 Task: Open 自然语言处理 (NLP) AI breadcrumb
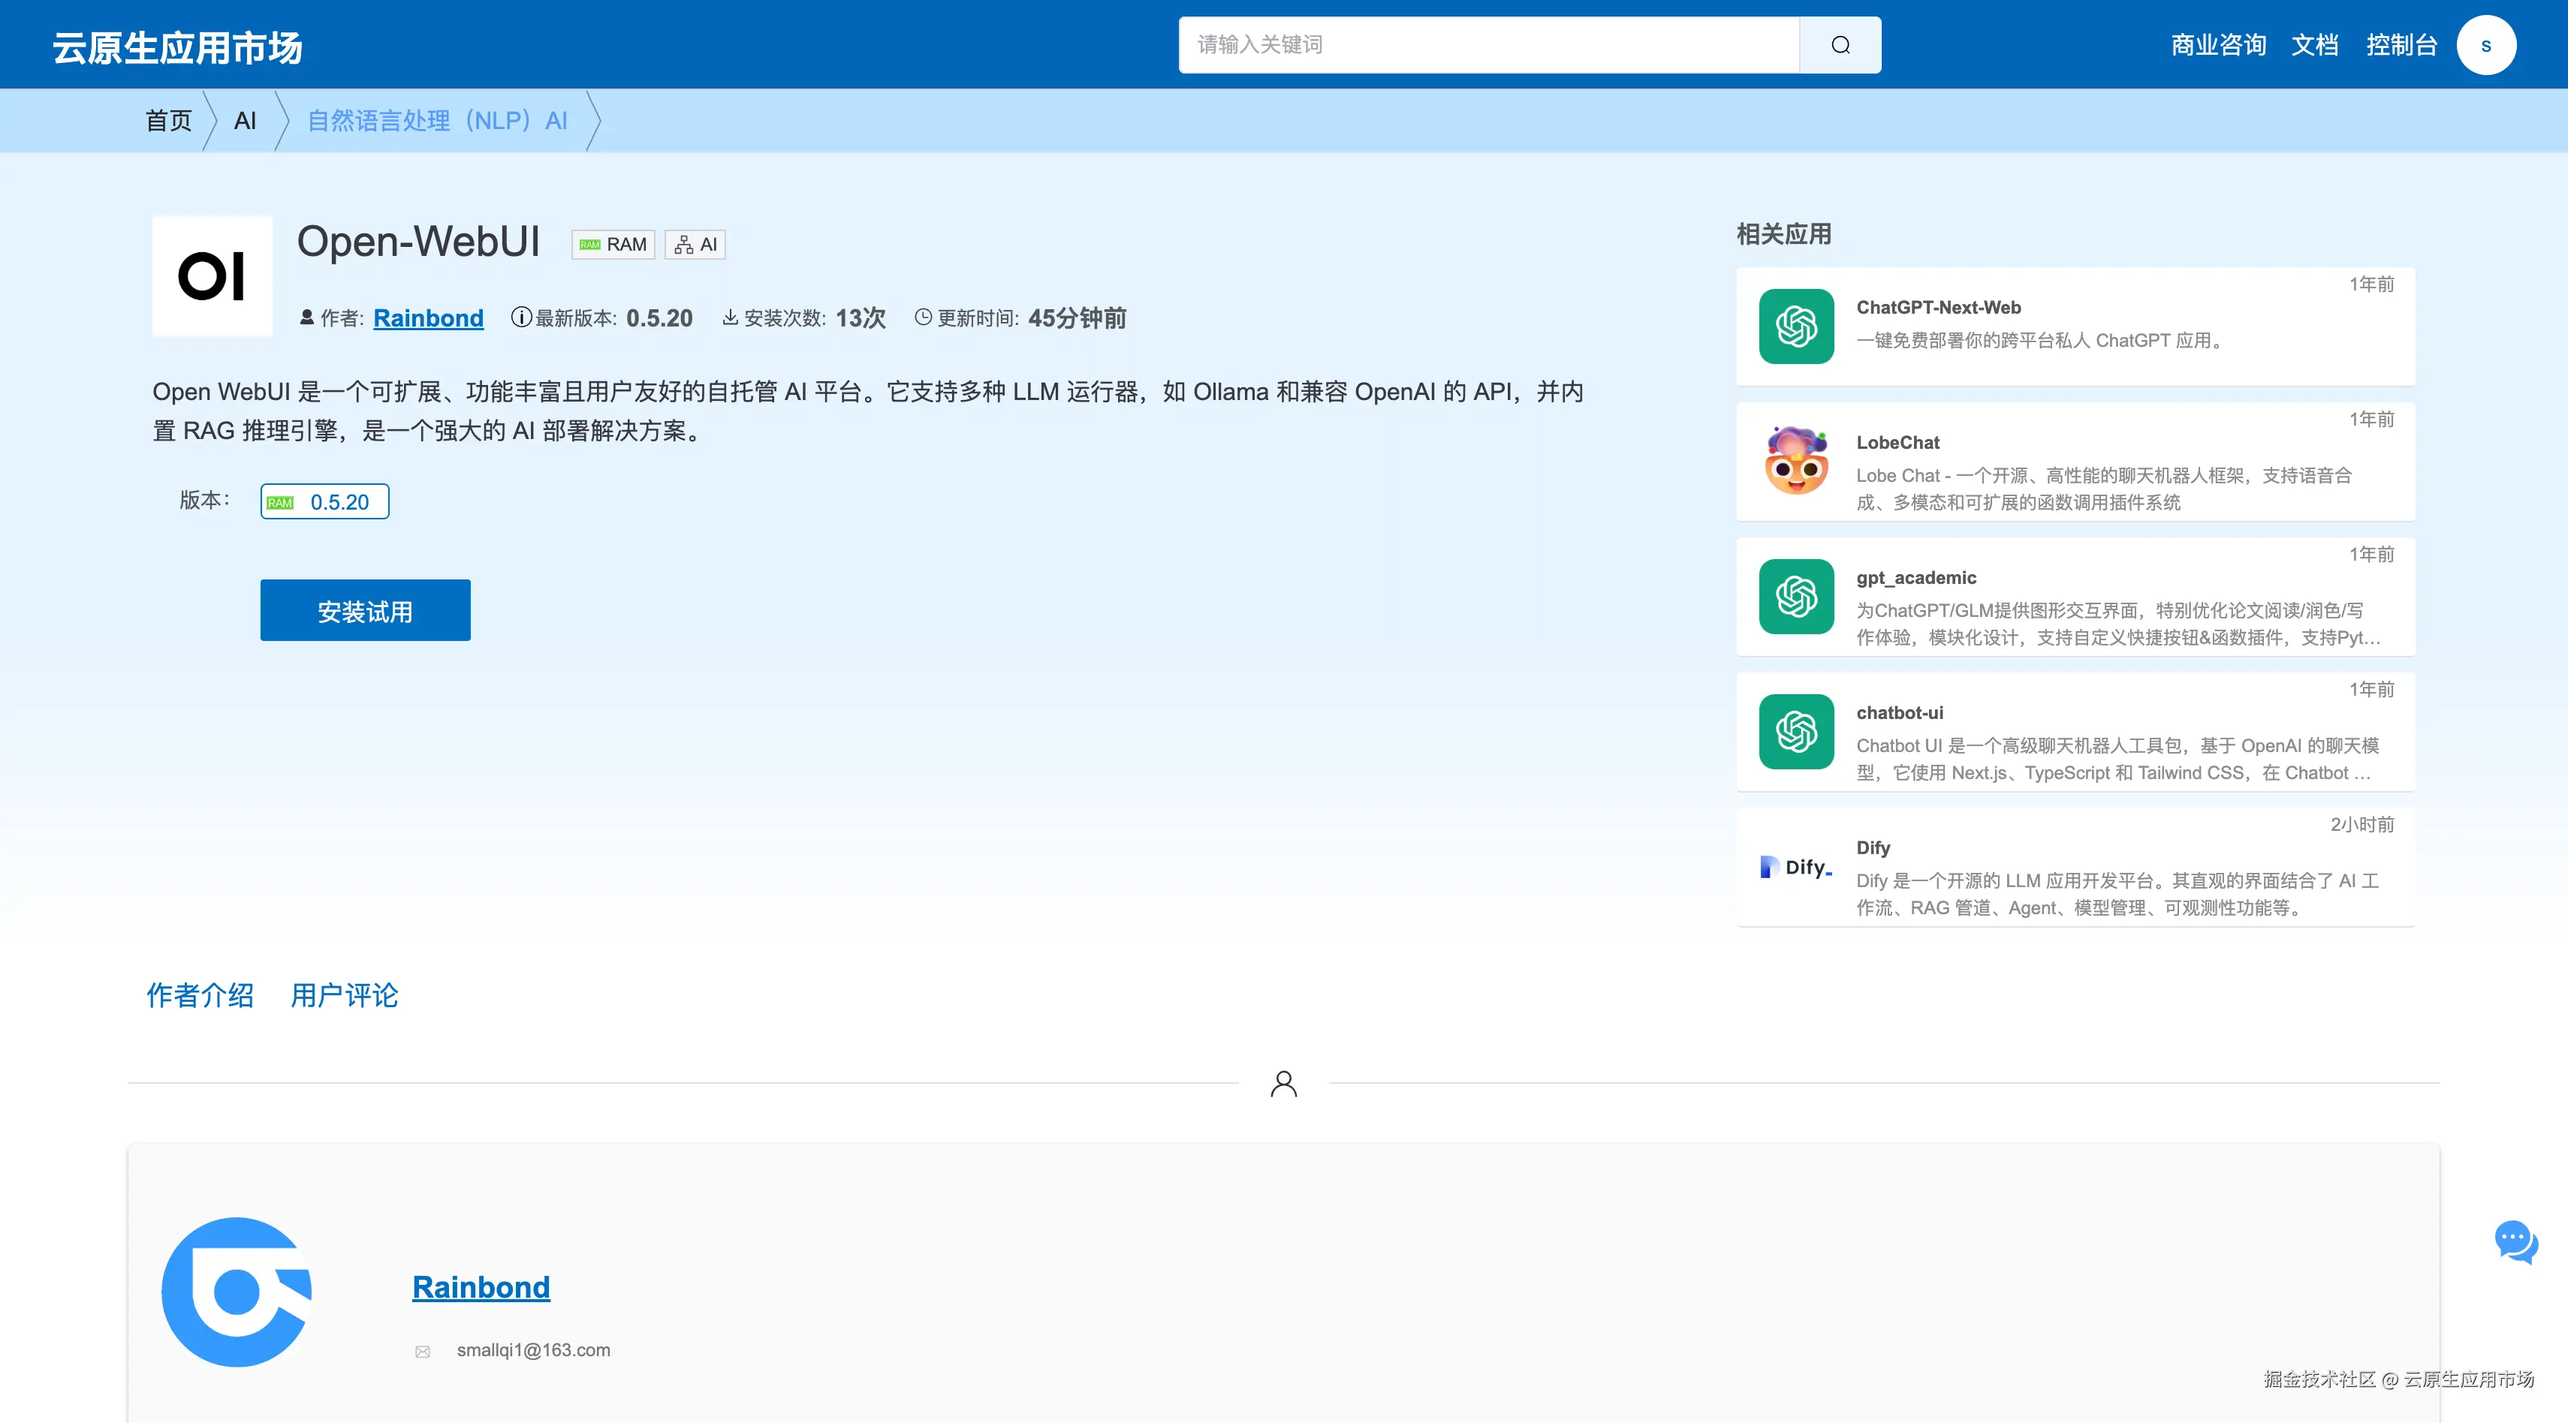[437, 121]
